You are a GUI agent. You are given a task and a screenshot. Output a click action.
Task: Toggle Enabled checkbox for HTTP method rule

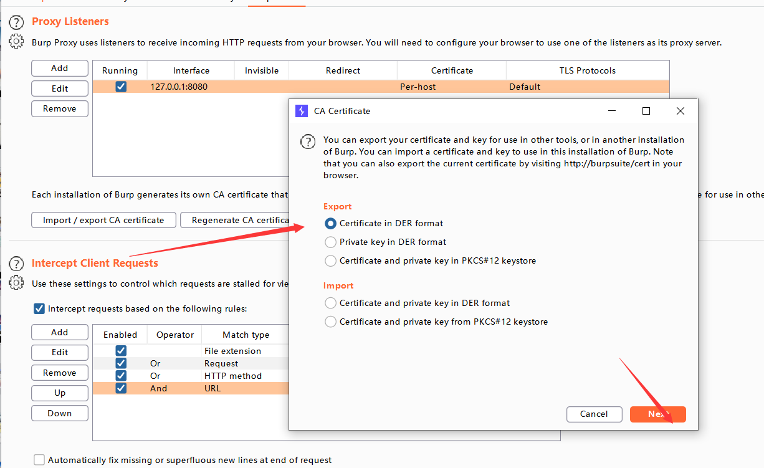click(x=121, y=376)
